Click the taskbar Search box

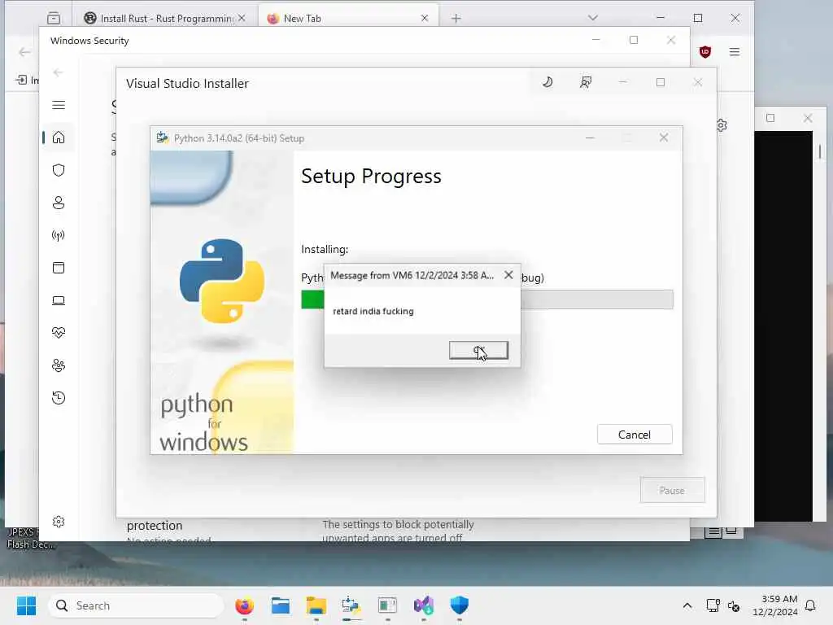click(x=136, y=605)
